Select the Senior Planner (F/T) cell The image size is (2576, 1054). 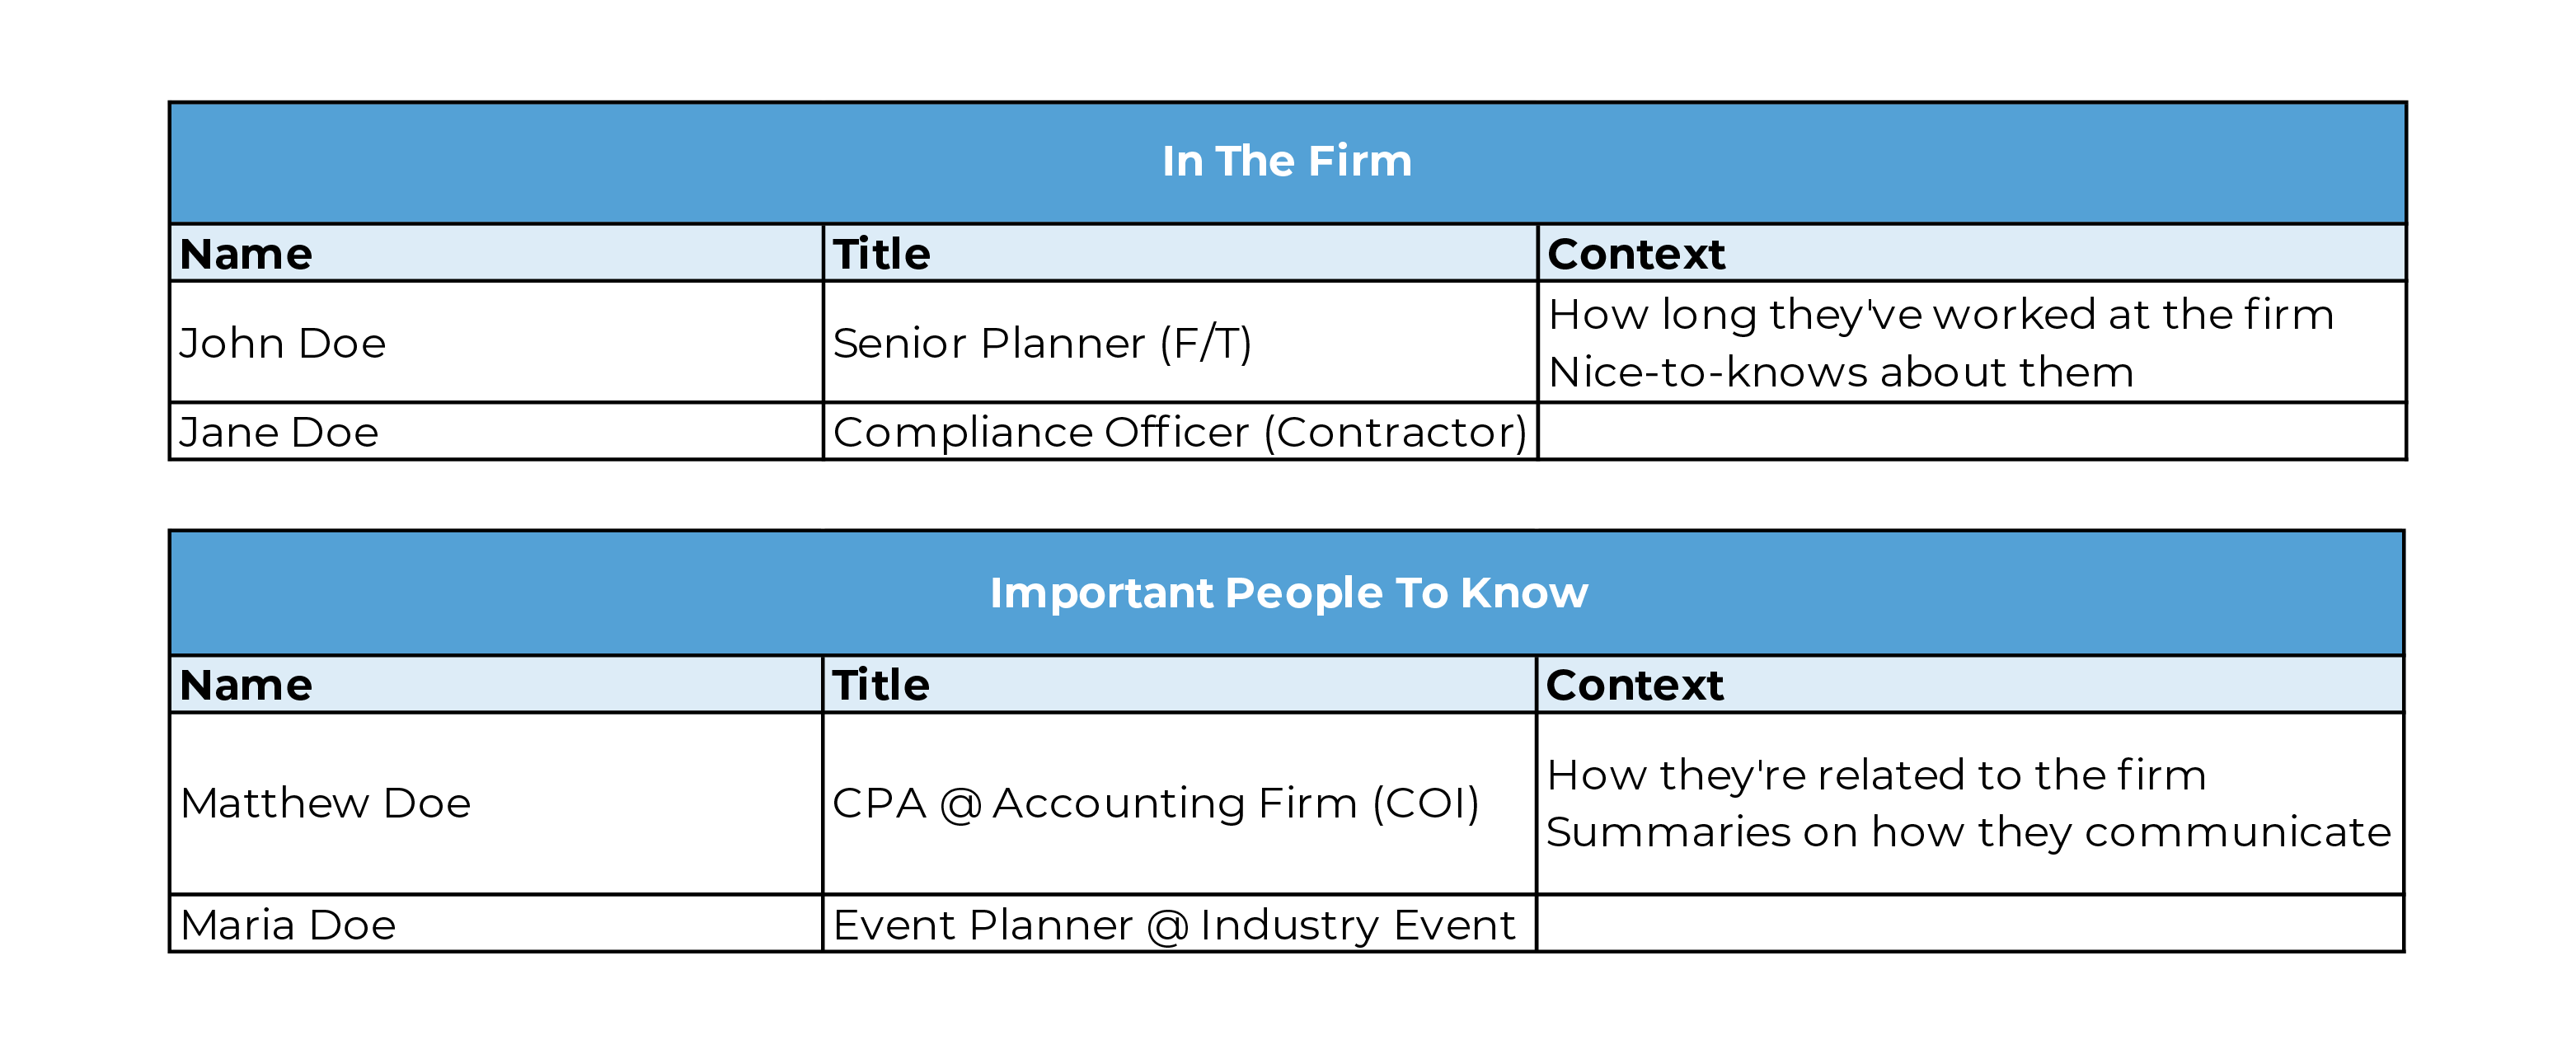tap(1180, 343)
